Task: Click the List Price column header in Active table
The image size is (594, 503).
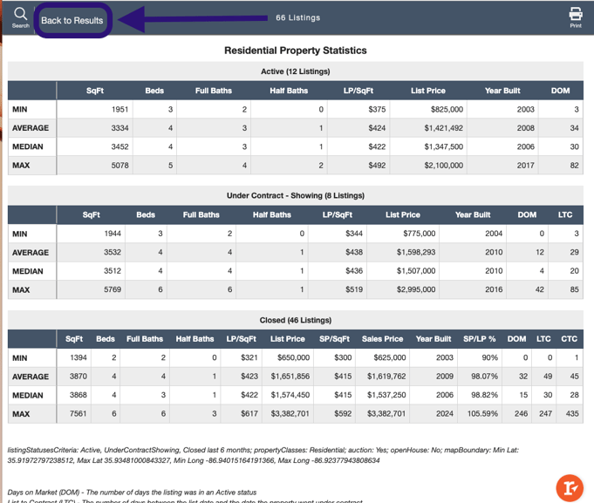Action: (428, 91)
